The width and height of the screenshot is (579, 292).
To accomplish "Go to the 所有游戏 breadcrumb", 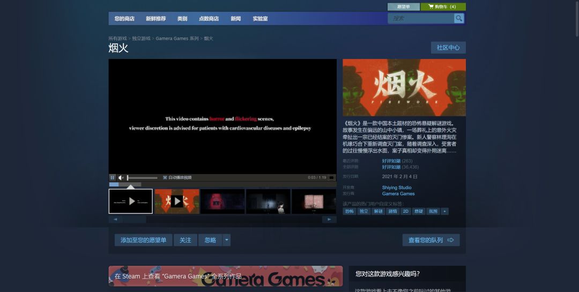I will [118, 39].
